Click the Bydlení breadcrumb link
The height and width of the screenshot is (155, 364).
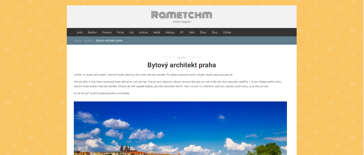click(89, 40)
